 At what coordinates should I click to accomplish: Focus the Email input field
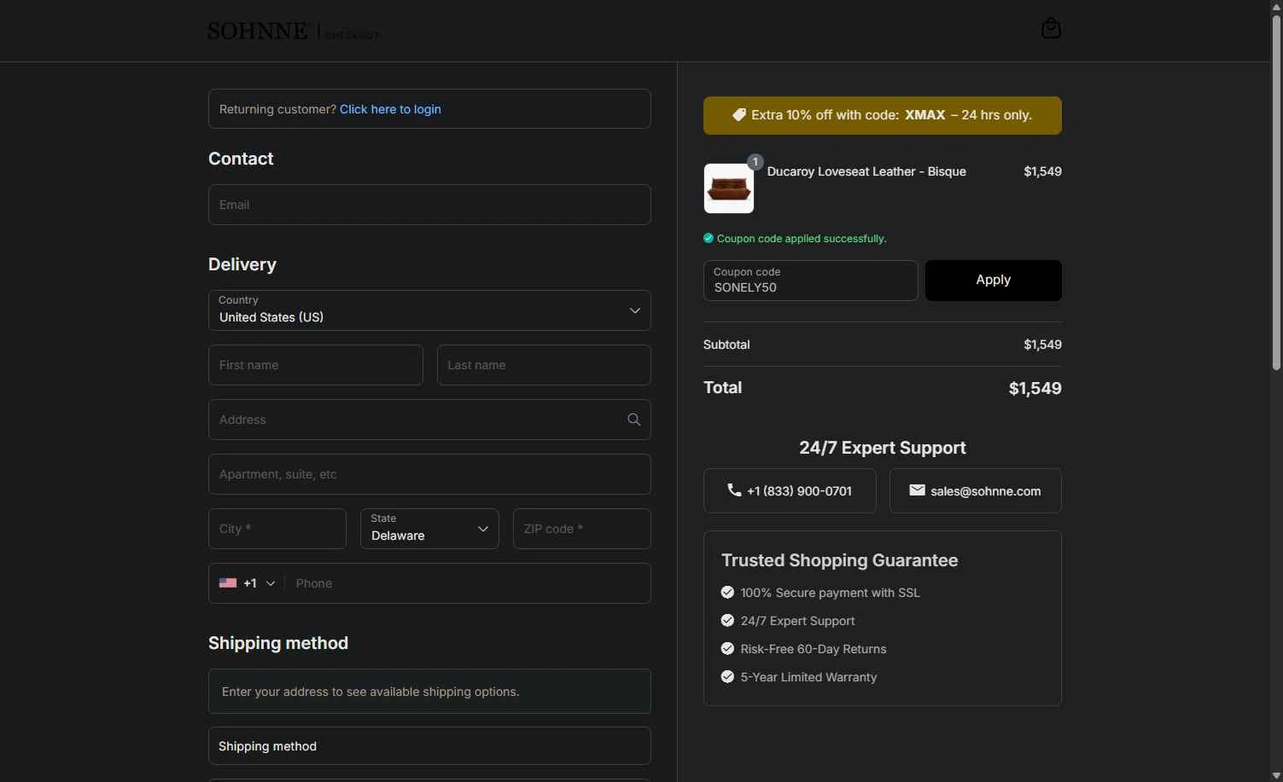point(429,205)
